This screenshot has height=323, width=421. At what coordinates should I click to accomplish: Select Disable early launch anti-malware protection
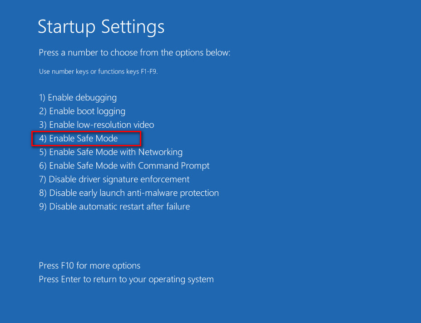(129, 193)
